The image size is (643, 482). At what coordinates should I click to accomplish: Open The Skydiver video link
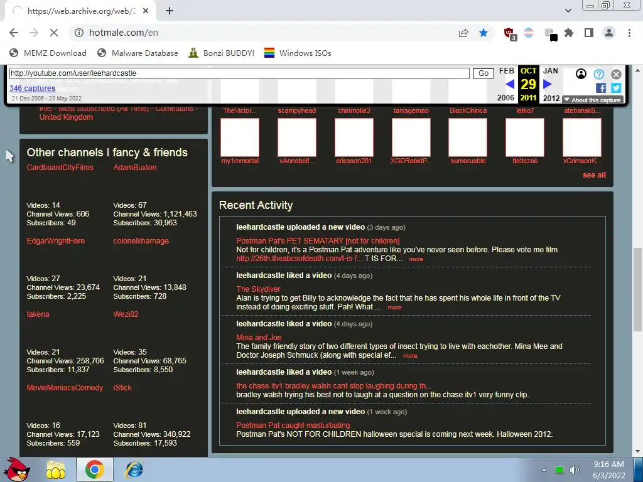pyautogui.click(x=258, y=289)
